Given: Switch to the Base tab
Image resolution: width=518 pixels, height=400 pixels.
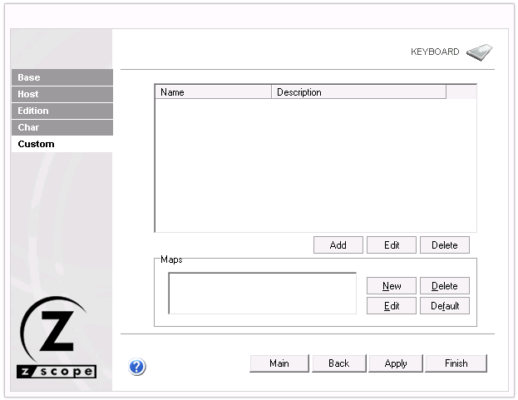Looking at the screenshot, I should pyautogui.click(x=62, y=77).
